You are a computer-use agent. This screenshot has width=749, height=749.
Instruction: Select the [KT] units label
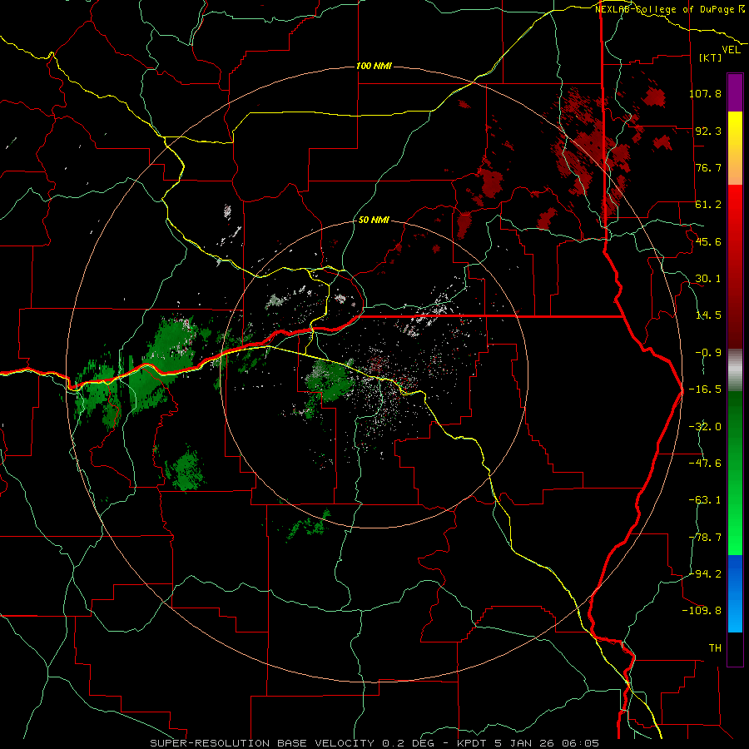click(x=711, y=57)
